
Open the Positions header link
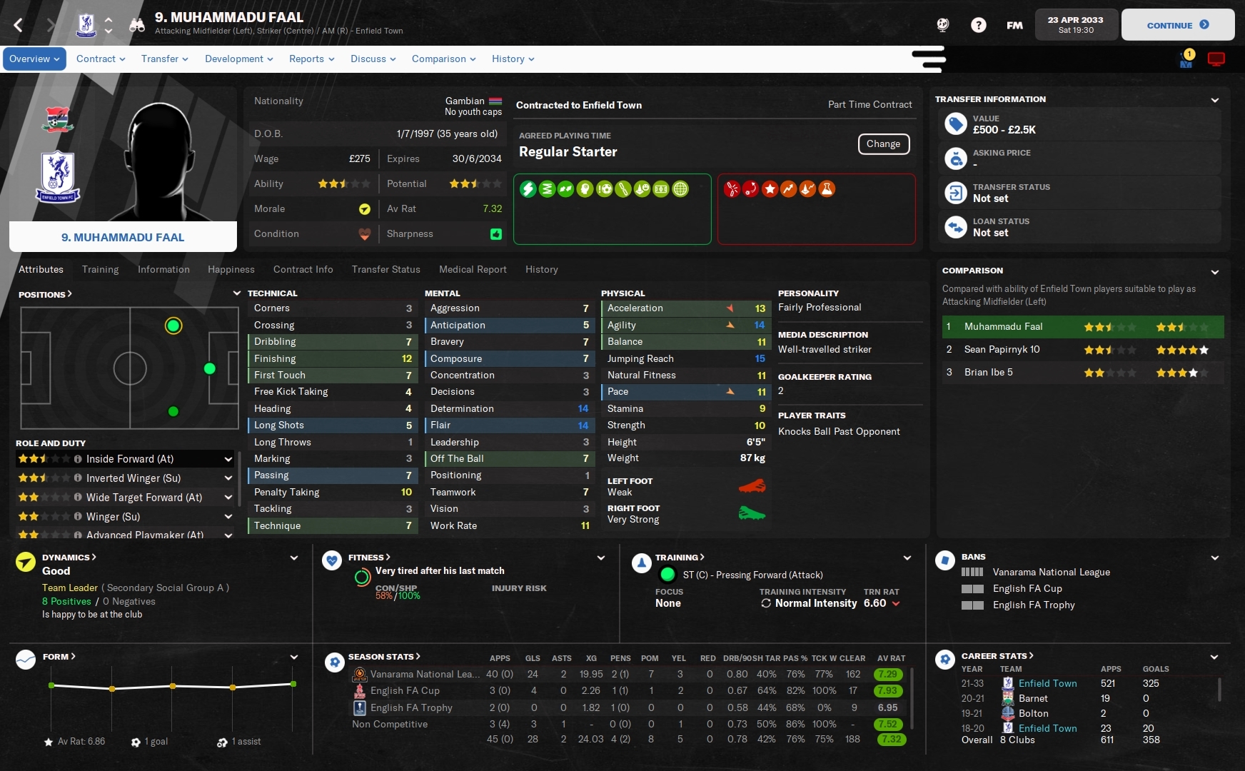tap(45, 295)
